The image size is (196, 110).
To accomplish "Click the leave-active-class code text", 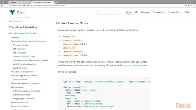I will [73, 52].
